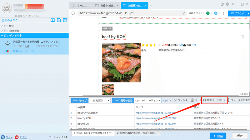Click the crab avatar profile icon
This screenshot has height=140, width=250.
(x=7, y=8)
